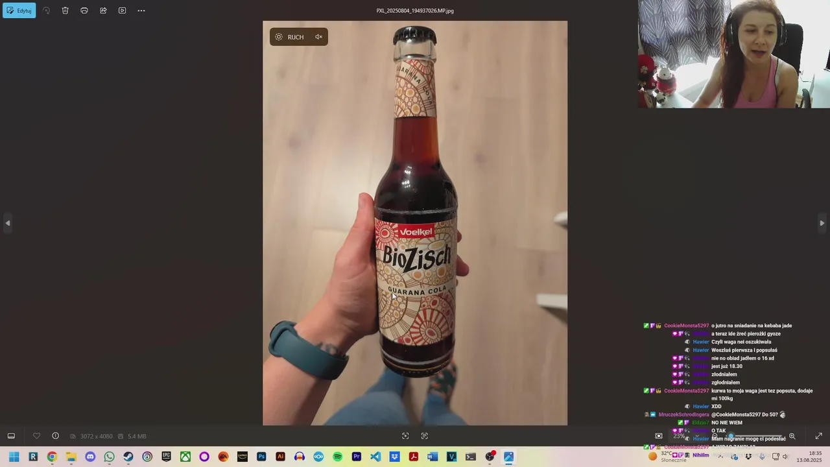
Task: Click the volume speaker tray icon
Action: point(785,457)
